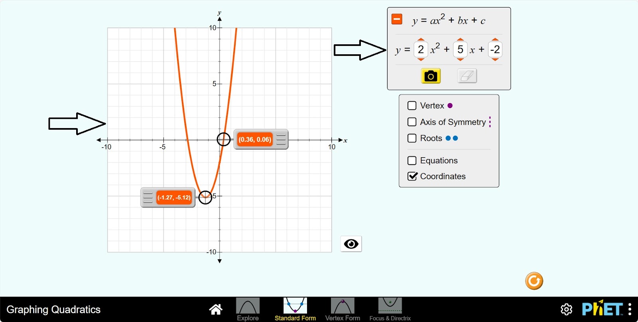Open the settings gear in the navigation bar
Image resolution: width=638 pixels, height=322 pixels.
pos(566,309)
